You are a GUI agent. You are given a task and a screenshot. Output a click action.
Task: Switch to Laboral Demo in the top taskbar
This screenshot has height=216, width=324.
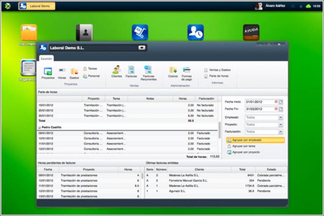37,6
